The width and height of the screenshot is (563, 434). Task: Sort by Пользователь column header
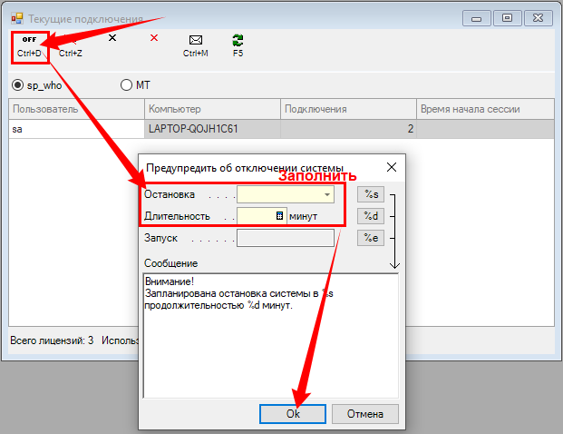coord(76,109)
